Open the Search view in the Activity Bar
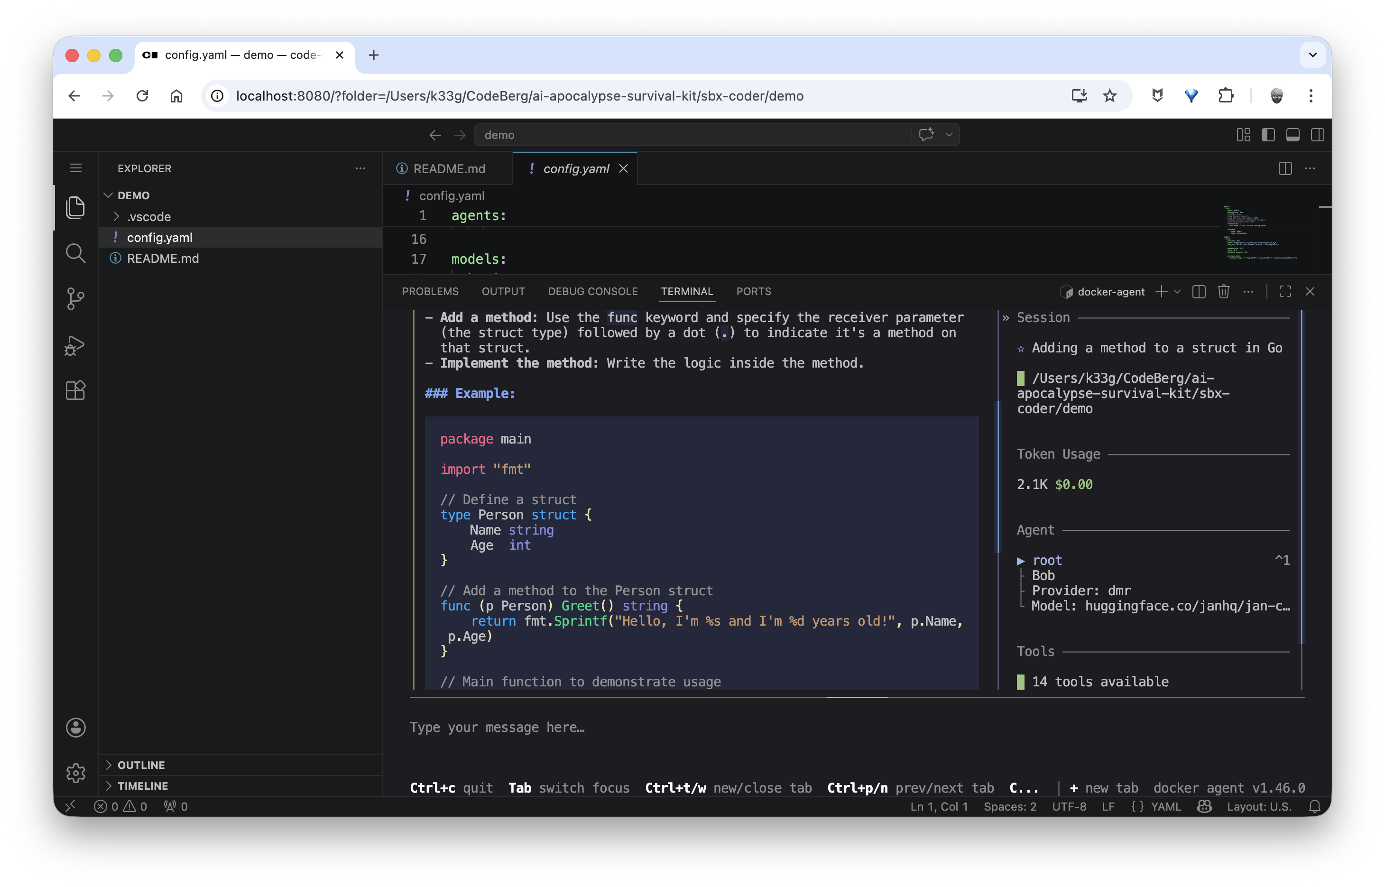The height and width of the screenshot is (887, 1385). (75, 253)
